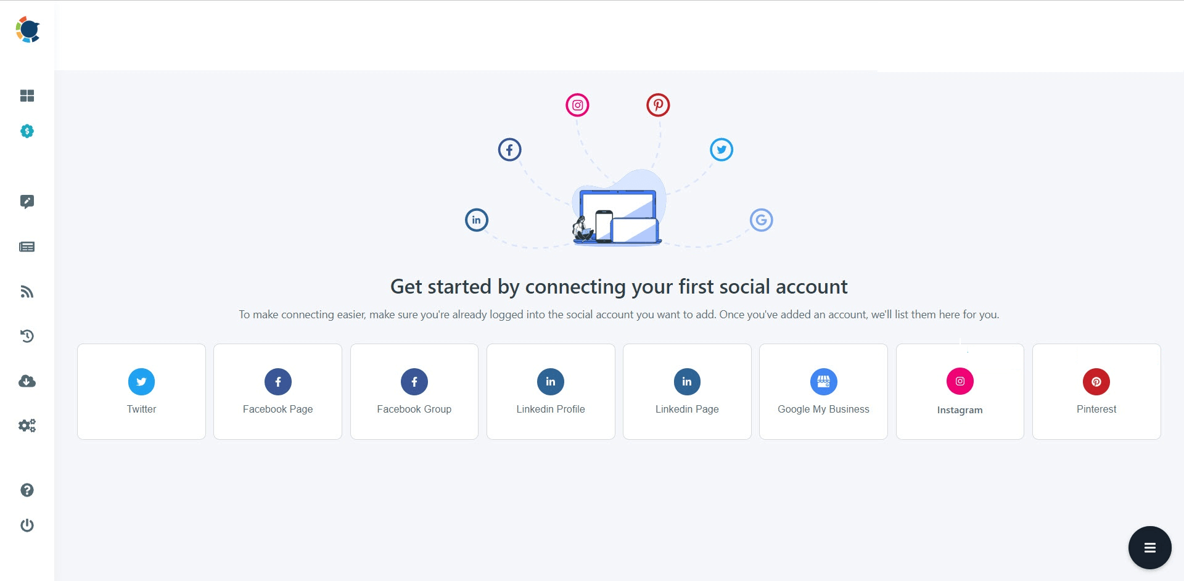
Task: View the posting history clock icon
Action: (x=27, y=336)
